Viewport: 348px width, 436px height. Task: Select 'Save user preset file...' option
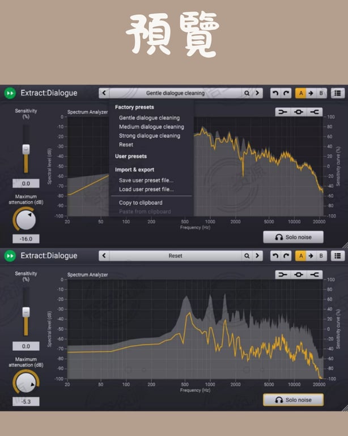tap(146, 180)
